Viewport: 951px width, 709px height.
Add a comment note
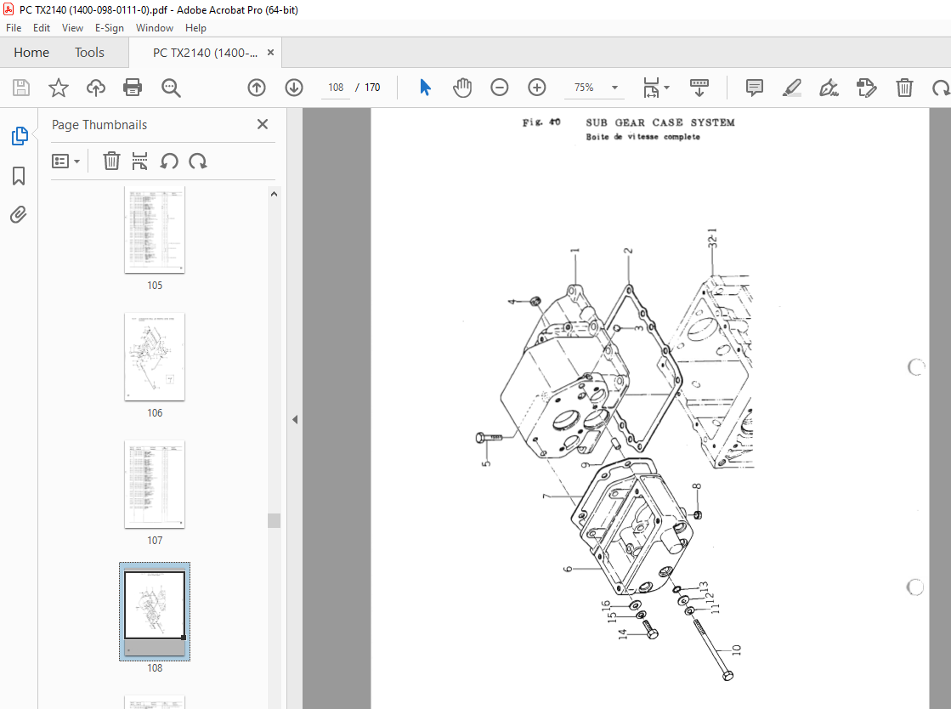tap(755, 88)
